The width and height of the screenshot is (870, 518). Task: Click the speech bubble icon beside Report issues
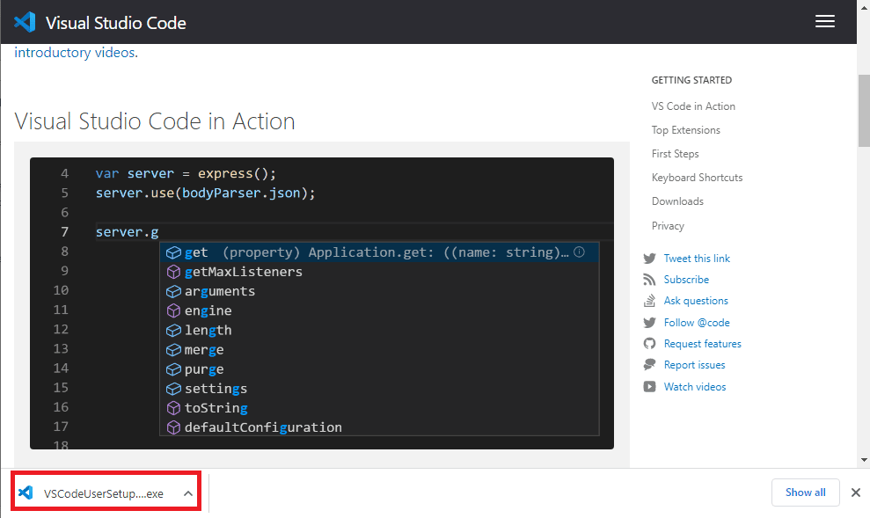[649, 365]
